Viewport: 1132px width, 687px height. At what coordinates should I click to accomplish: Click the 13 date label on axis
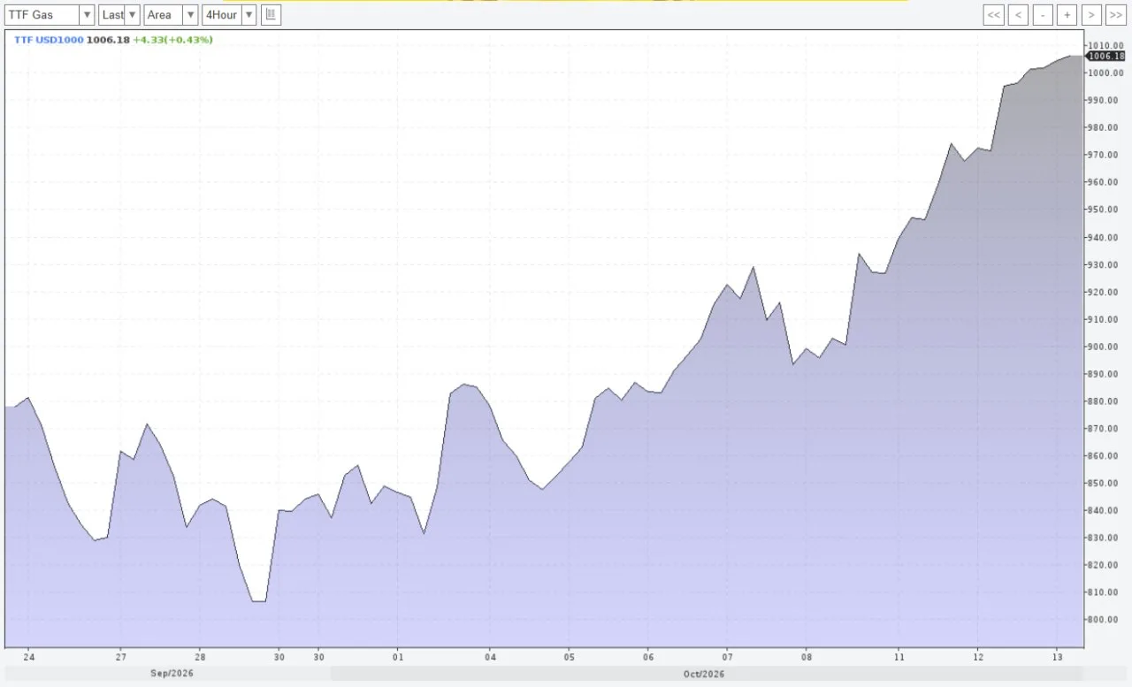click(1056, 657)
